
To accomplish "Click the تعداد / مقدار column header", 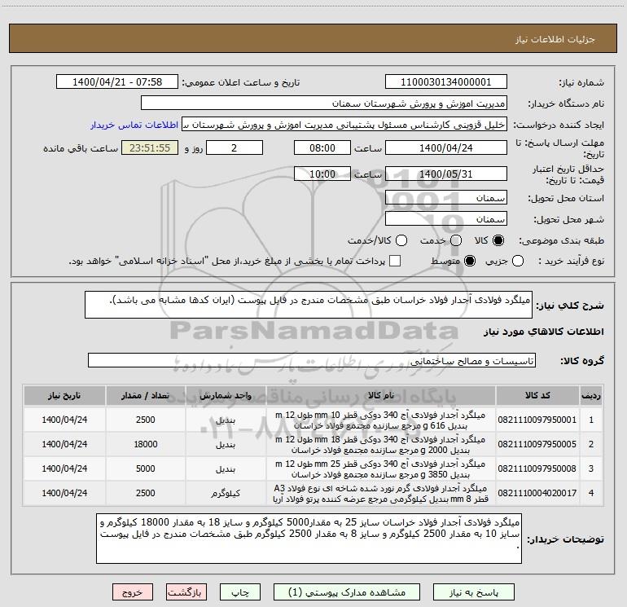I will [146, 396].
